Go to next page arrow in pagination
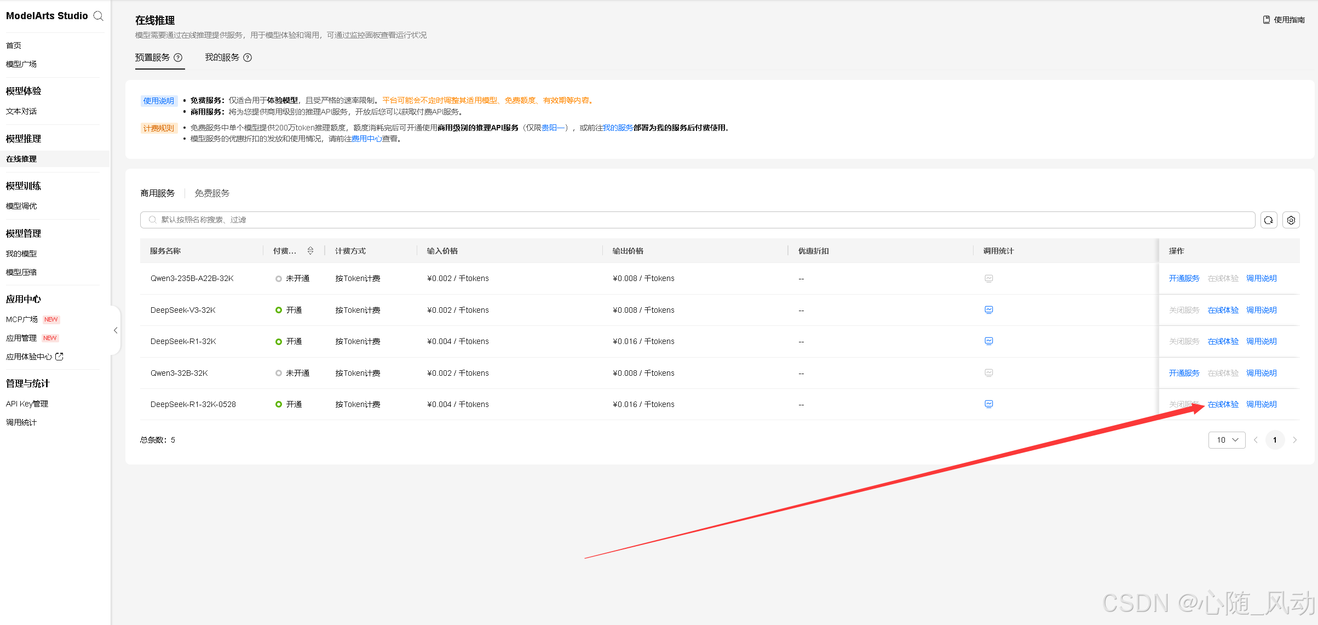 point(1295,440)
